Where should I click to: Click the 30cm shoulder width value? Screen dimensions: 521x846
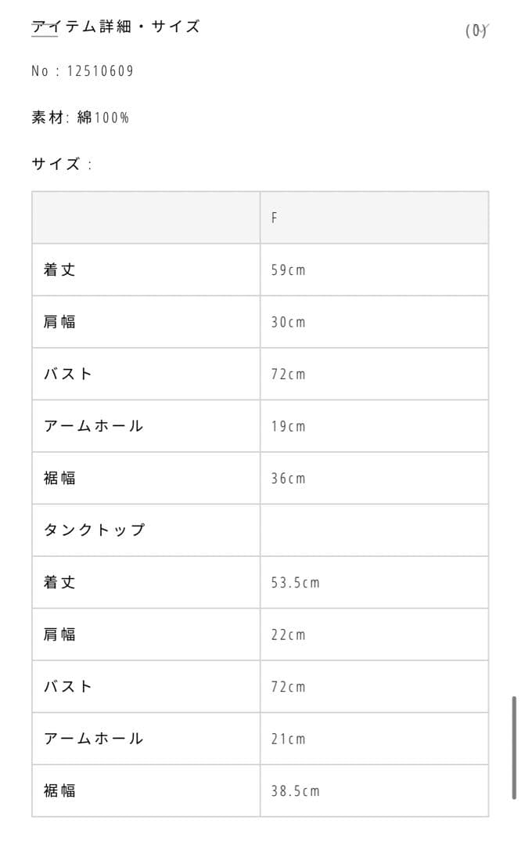point(288,322)
